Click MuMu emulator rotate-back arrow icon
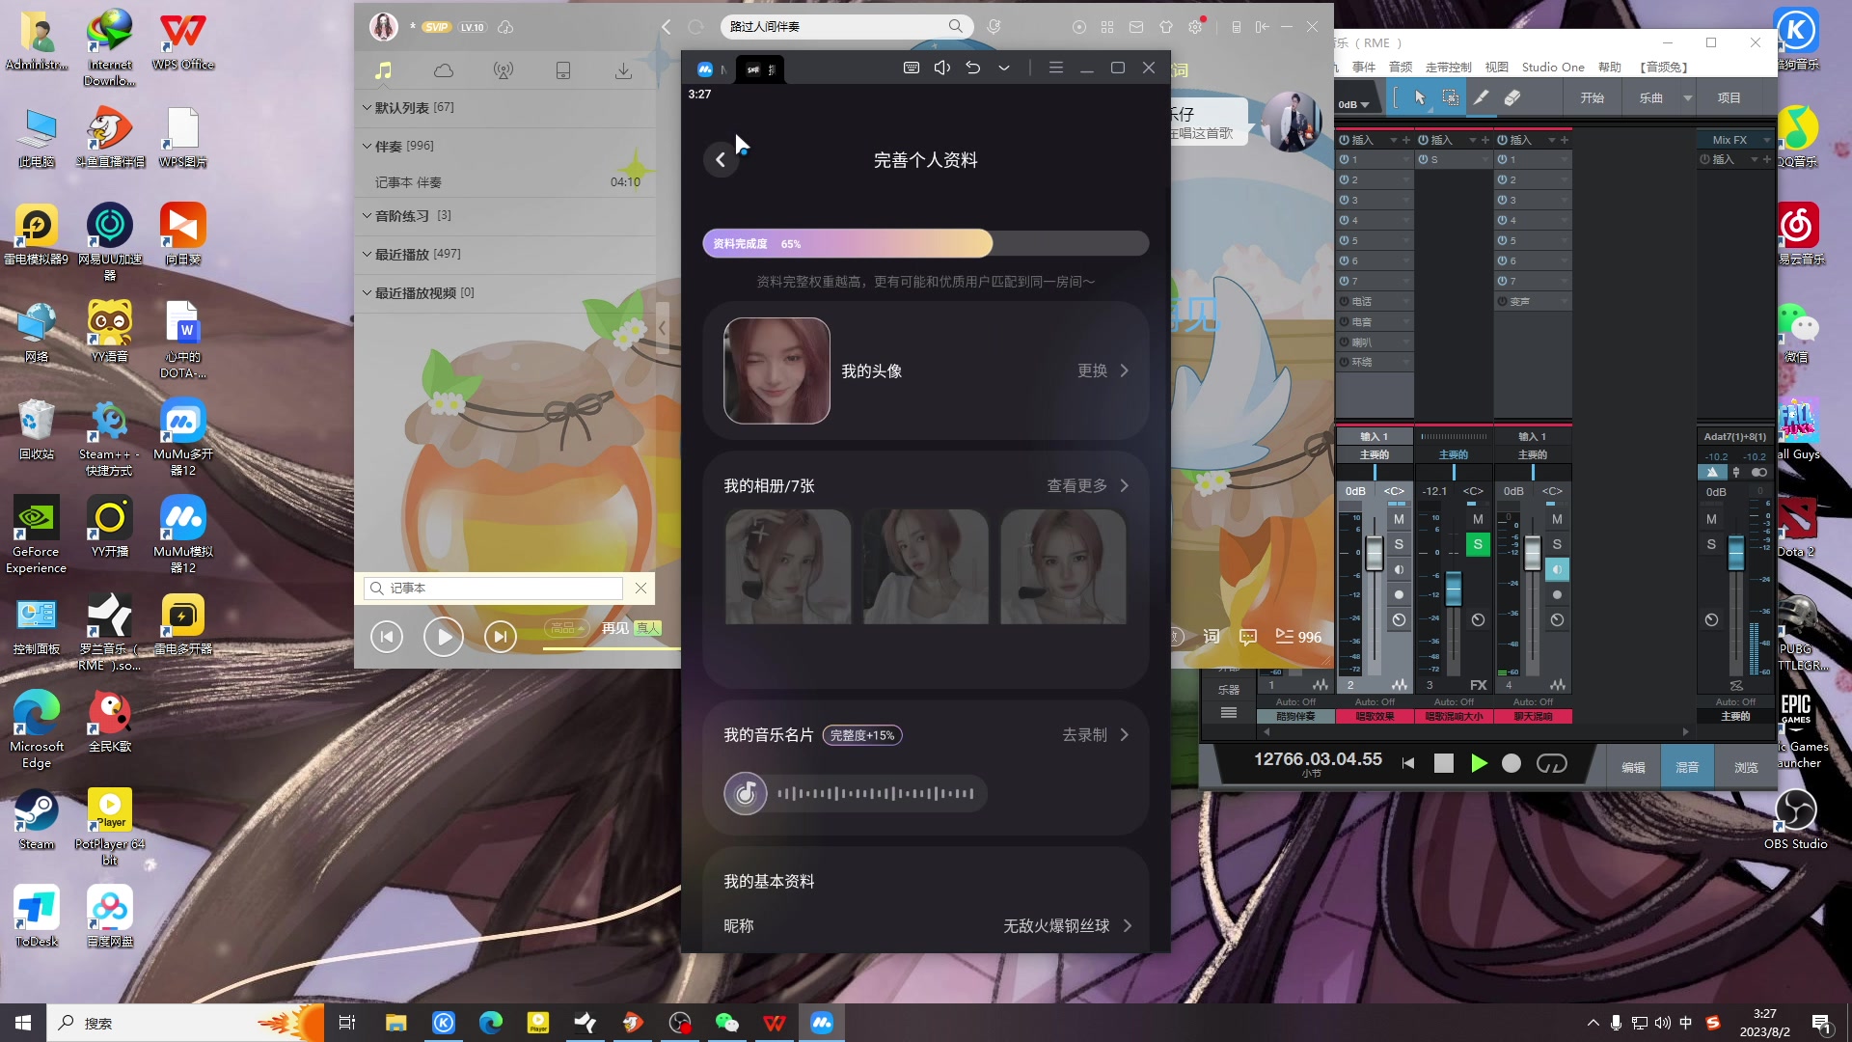Viewport: 1852px width, 1042px height. pyautogui.click(x=973, y=68)
